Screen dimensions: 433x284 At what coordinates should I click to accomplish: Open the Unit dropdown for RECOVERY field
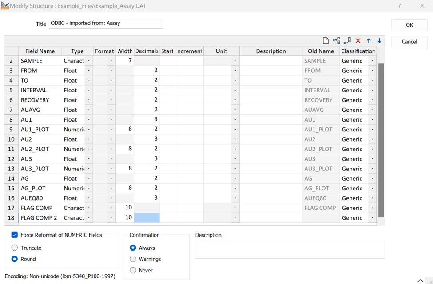(x=236, y=100)
